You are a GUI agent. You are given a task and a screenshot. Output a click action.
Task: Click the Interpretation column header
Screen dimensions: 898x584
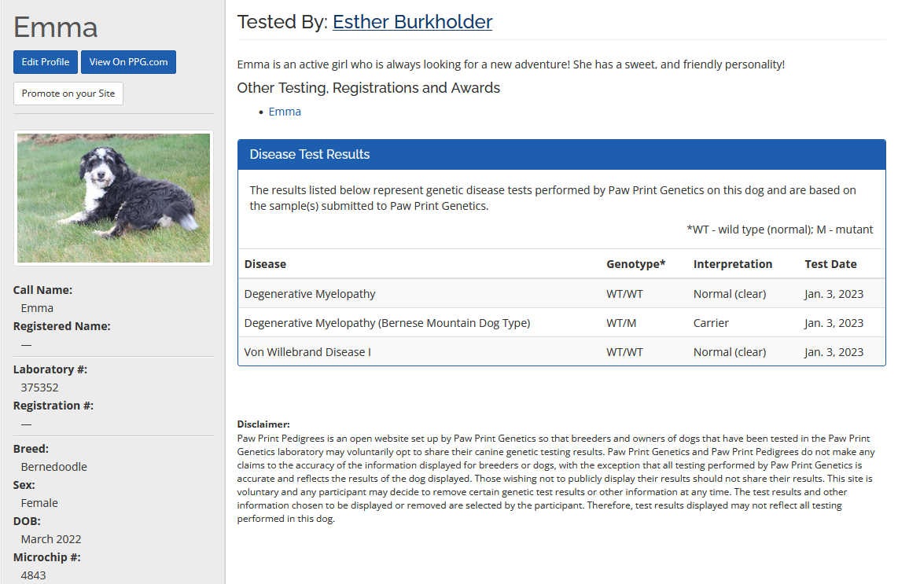click(x=732, y=264)
